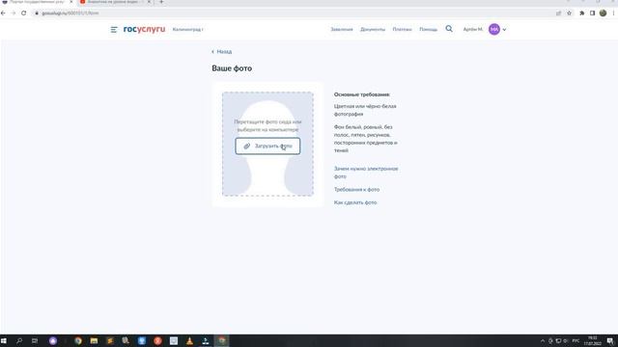Image resolution: width=618 pixels, height=347 pixels.
Task: Open the Как сделать фото link
Action: pos(355,202)
